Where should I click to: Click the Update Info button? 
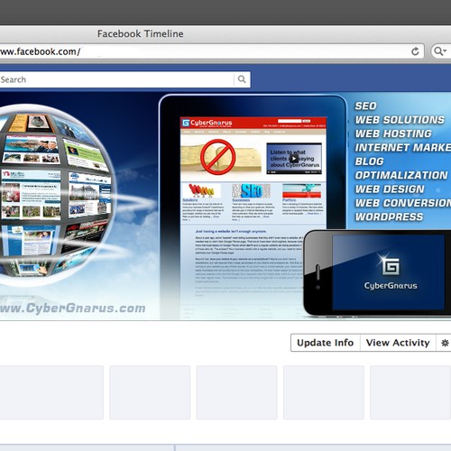point(326,343)
